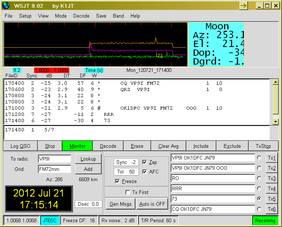
Task: Select radio button for VP9I OK1DFC JN79 message
Action: tap(259, 158)
